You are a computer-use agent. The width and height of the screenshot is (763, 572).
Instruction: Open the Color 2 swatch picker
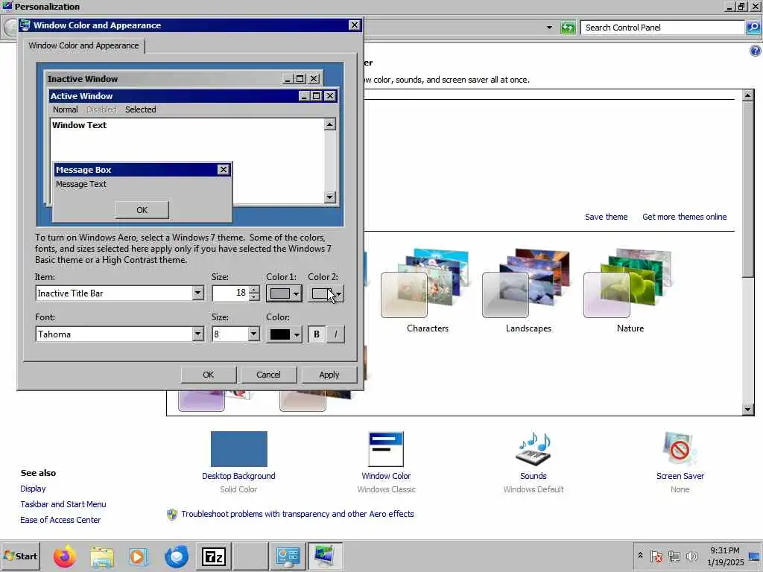(326, 293)
